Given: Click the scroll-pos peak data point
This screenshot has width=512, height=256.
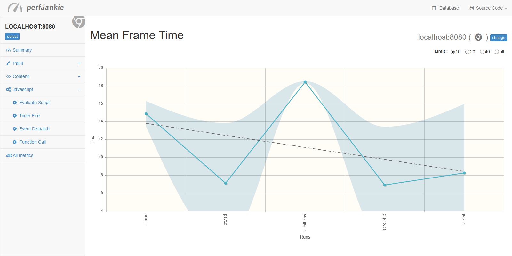Looking at the screenshot, I should point(305,82).
